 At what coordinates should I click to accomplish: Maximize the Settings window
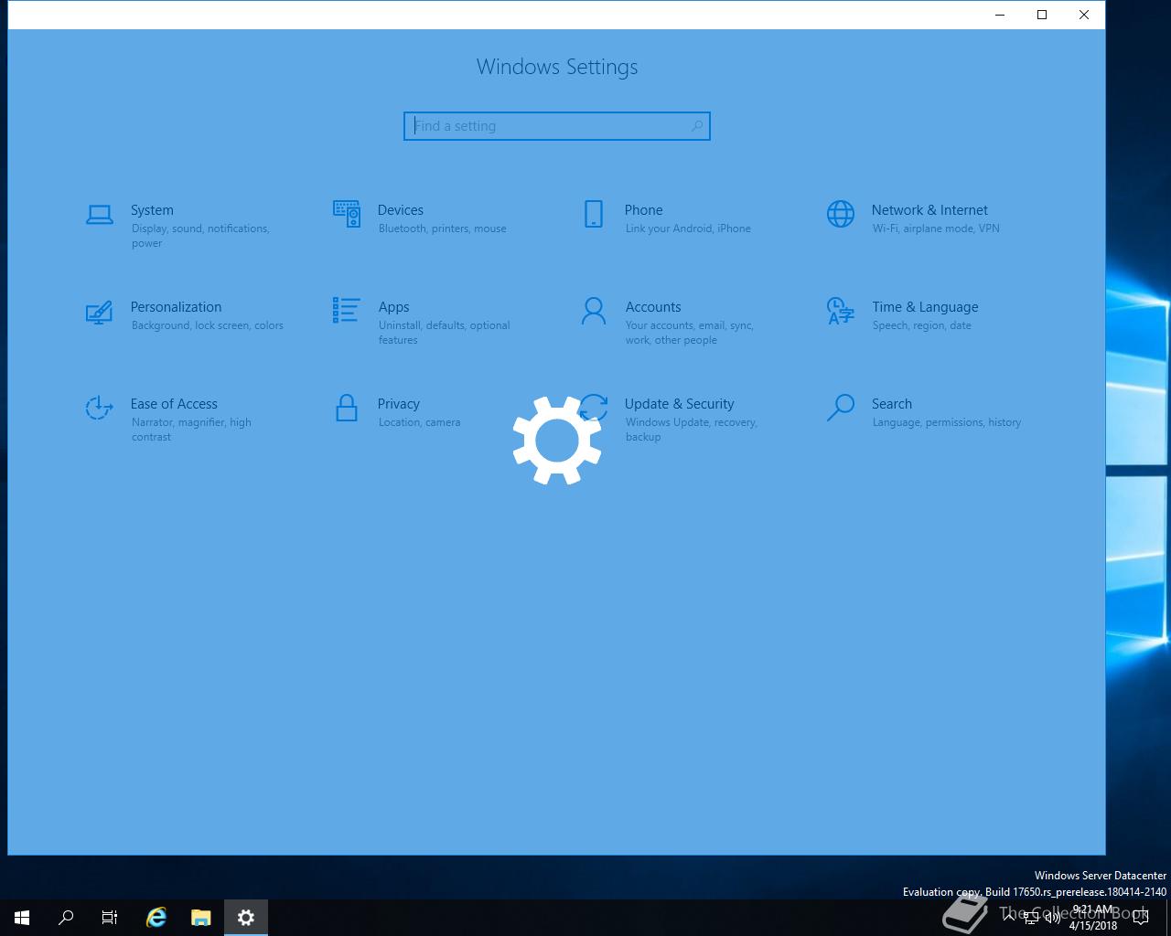[x=1042, y=15]
